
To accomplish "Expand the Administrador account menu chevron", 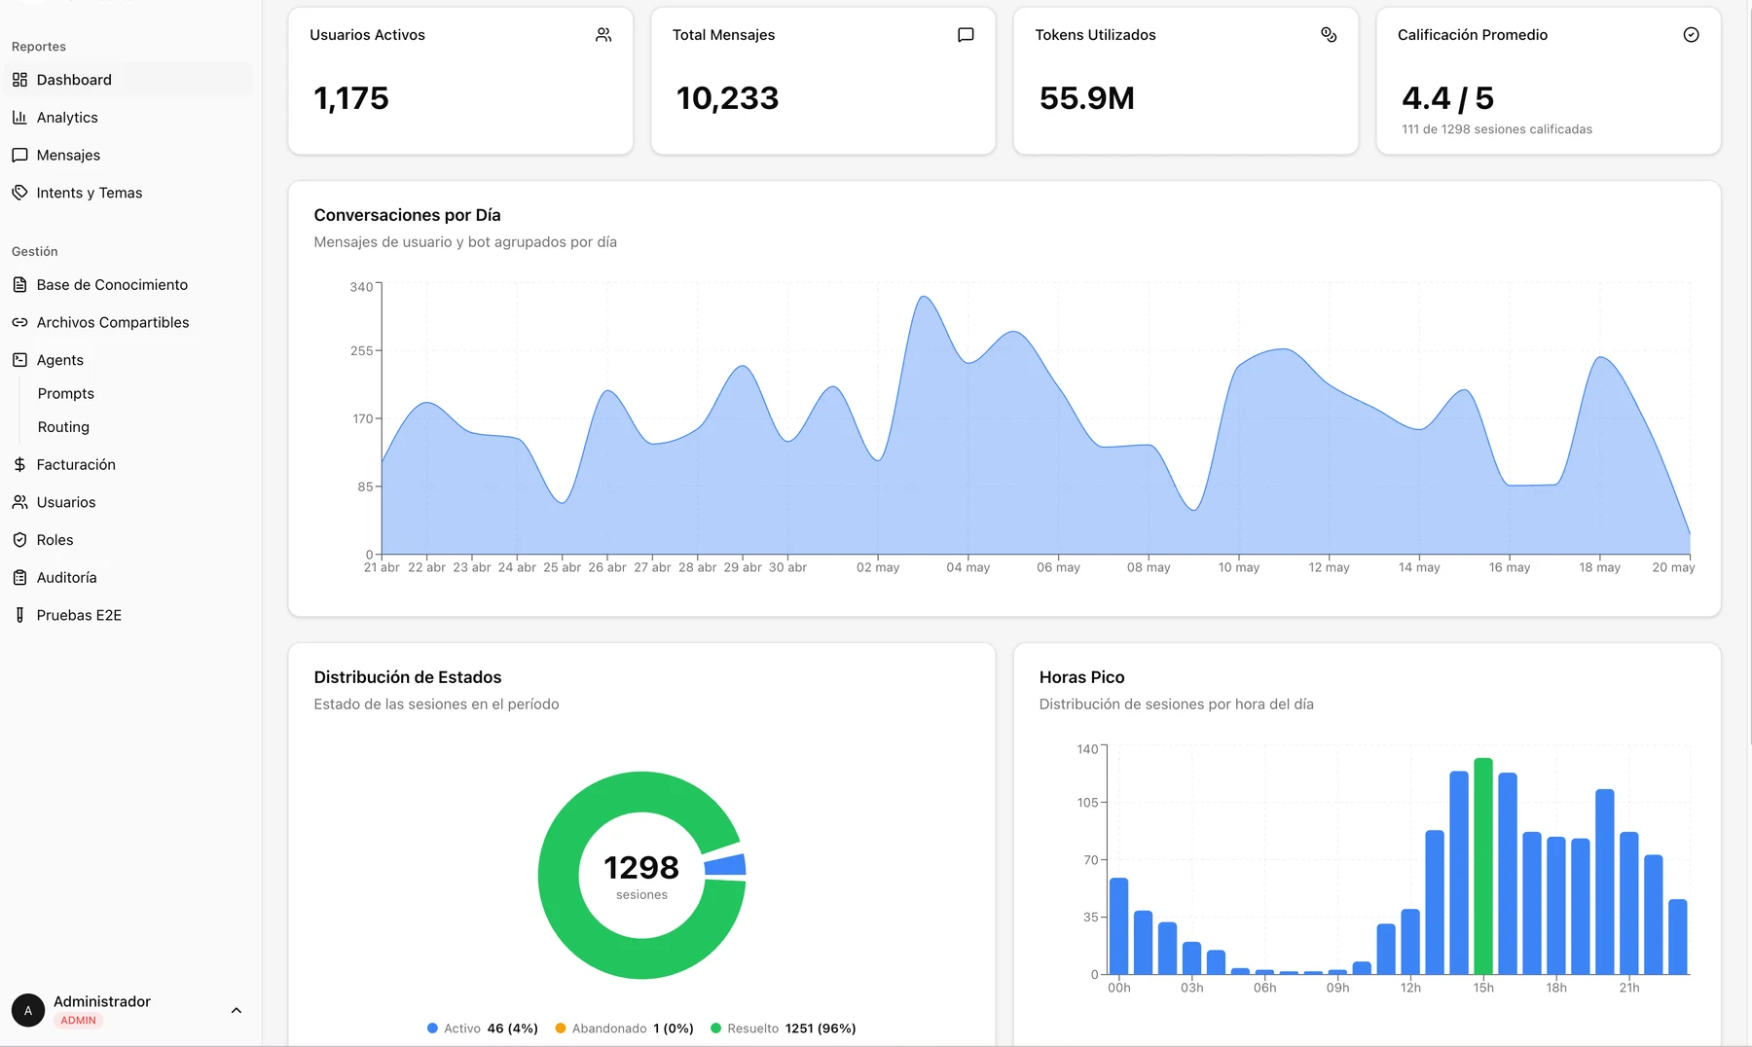I will tap(237, 1011).
